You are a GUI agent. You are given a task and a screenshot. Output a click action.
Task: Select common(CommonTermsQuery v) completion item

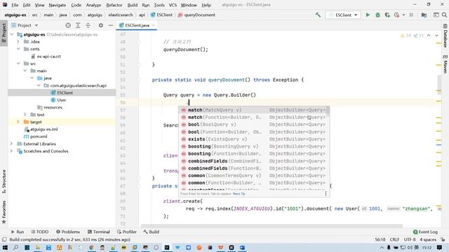click(x=254, y=176)
